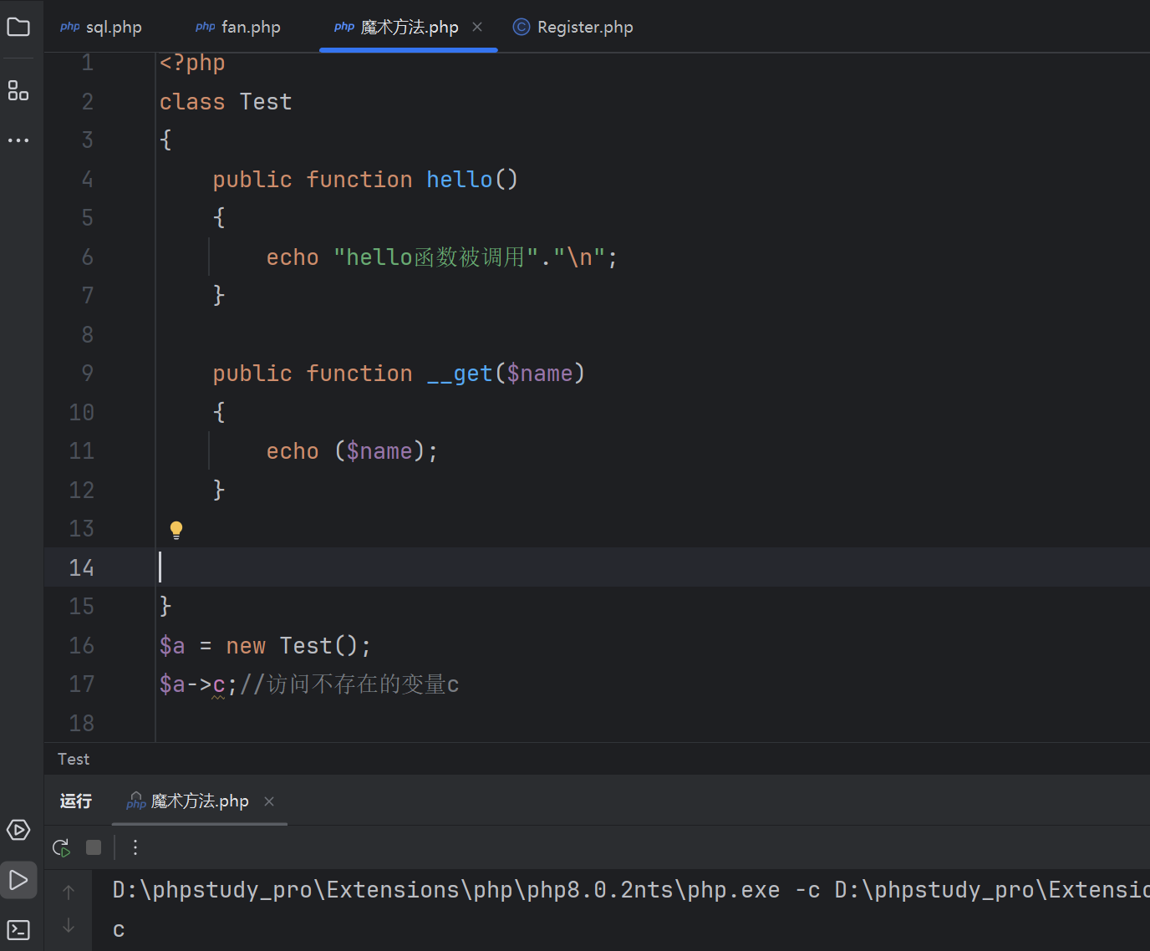Click the 运行 panel title
1150x951 pixels.
point(76,801)
